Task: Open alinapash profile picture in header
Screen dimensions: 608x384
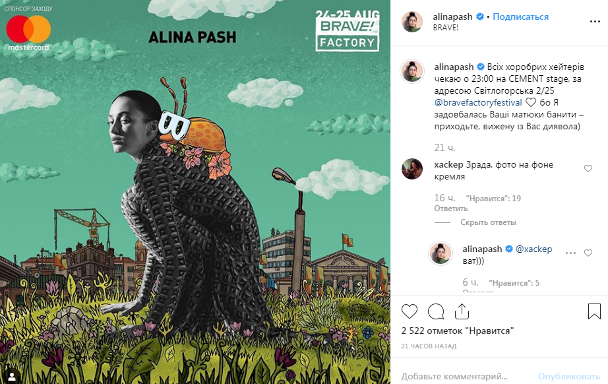Action: (x=411, y=21)
